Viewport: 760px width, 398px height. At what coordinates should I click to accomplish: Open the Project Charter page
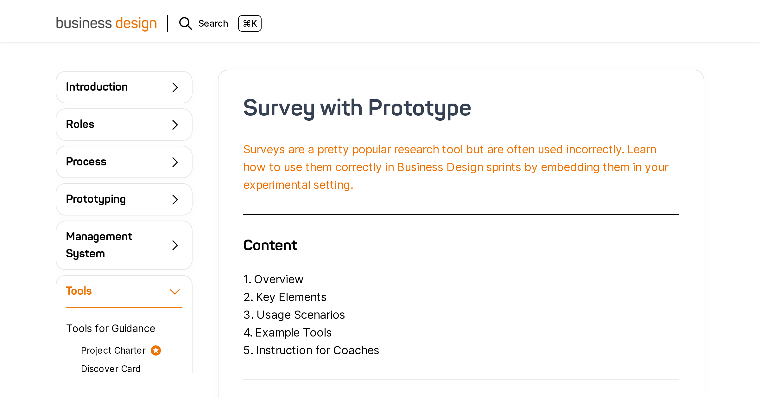[113, 350]
